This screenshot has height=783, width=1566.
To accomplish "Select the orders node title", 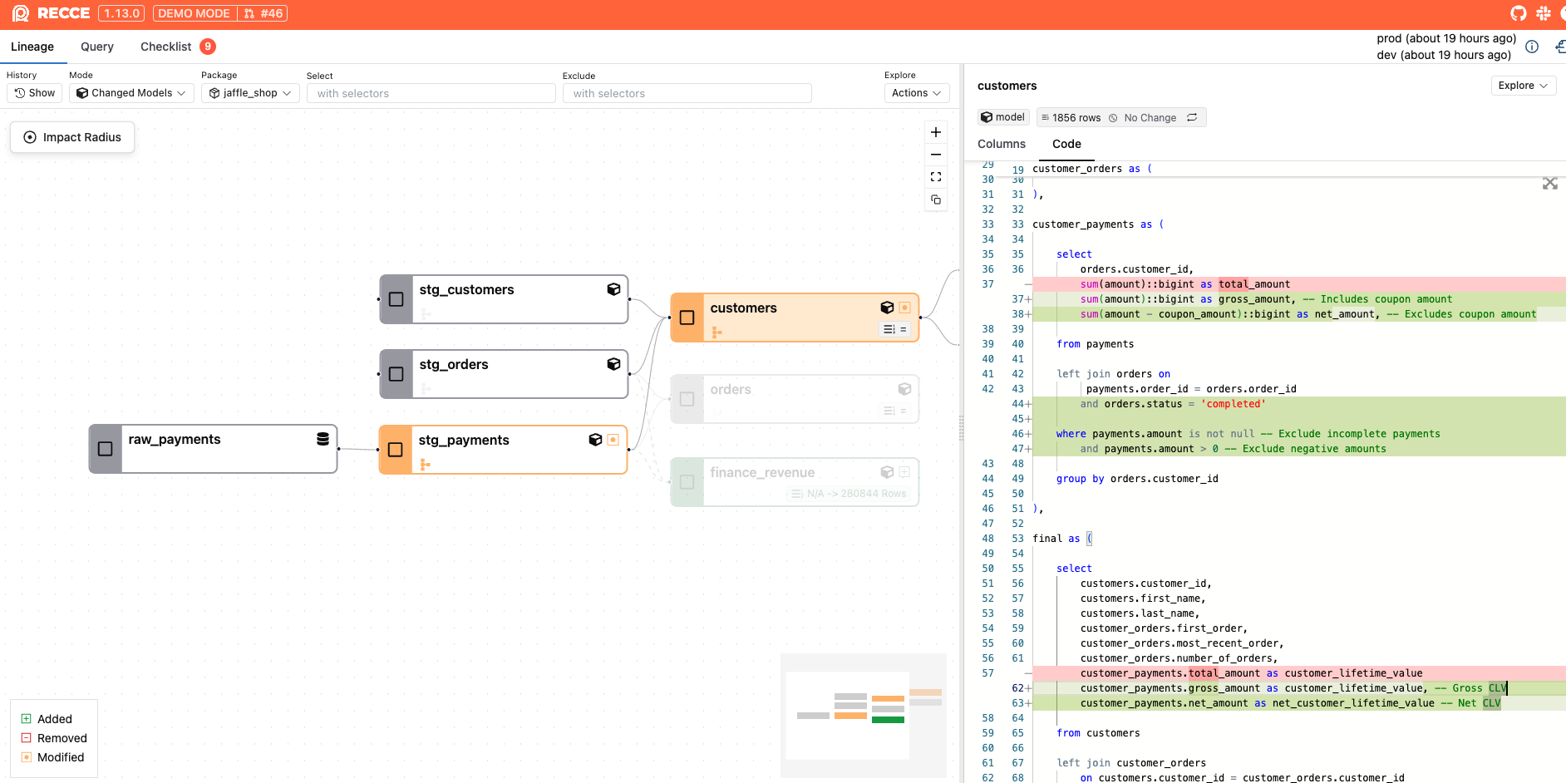I will tap(731, 389).
